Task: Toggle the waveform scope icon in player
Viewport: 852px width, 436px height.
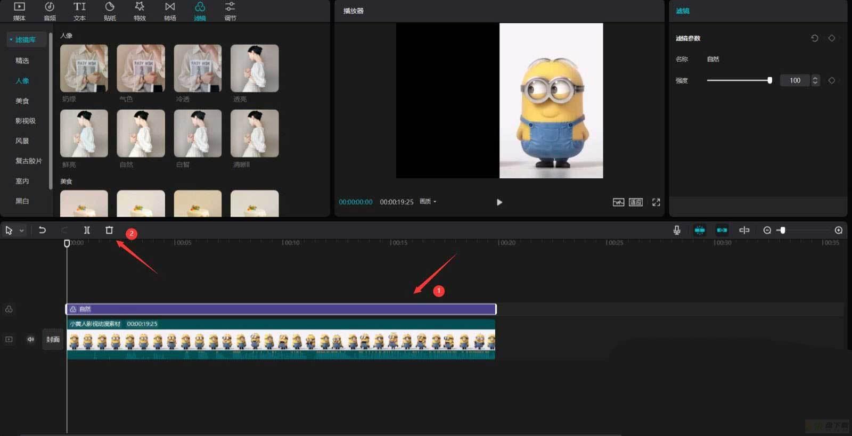Action: coord(618,202)
